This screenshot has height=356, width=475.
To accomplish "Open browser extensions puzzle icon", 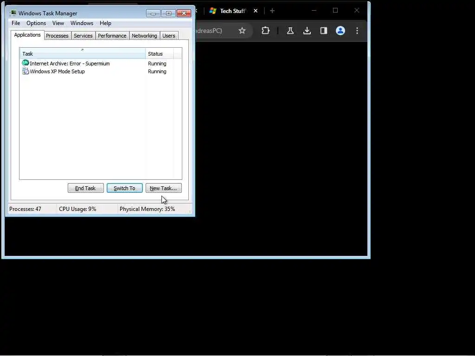I will (265, 31).
